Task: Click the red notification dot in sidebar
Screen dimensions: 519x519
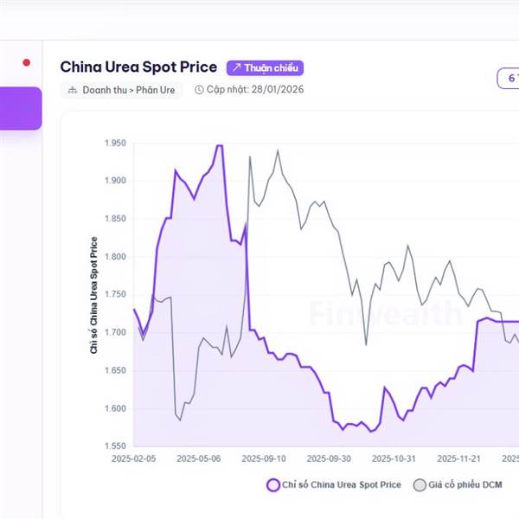Action: 27,62
